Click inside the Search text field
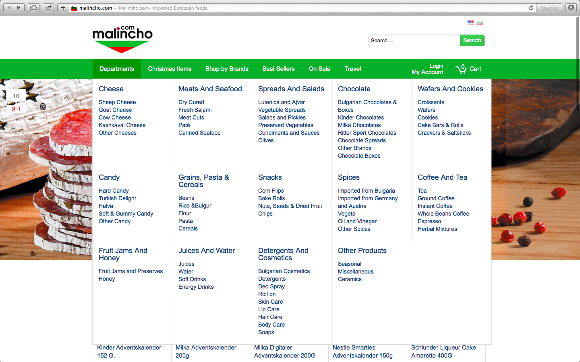Screen dimensions: 580x362 pos(414,40)
